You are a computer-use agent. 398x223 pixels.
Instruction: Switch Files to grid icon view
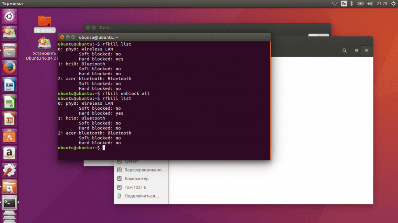[x=366, y=50]
